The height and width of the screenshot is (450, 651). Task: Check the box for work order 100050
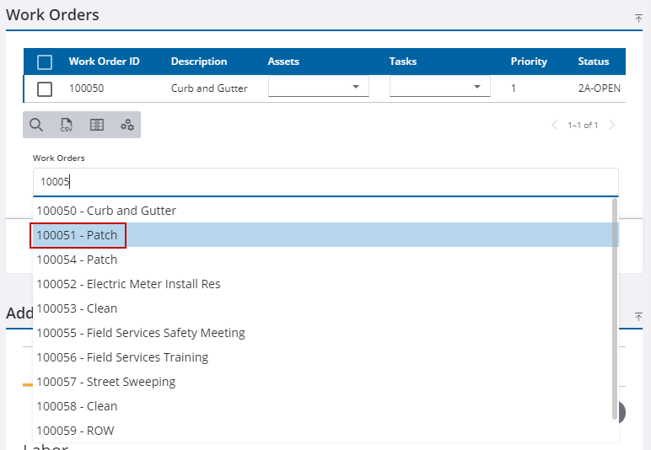pyautogui.click(x=45, y=88)
